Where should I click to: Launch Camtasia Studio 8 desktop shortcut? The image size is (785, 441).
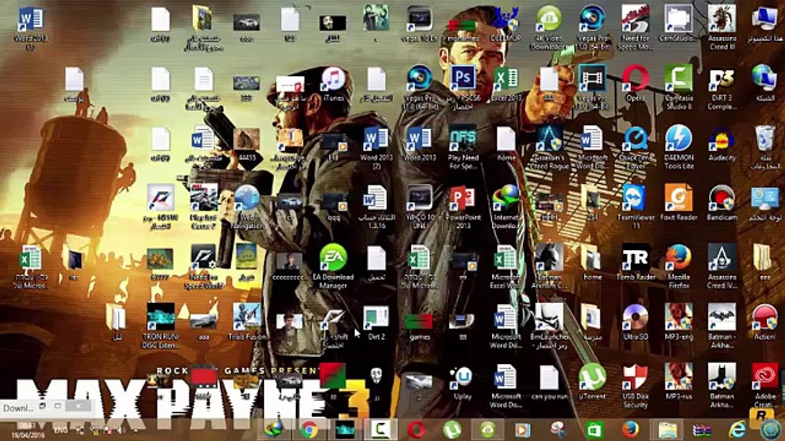coord(678,88)
